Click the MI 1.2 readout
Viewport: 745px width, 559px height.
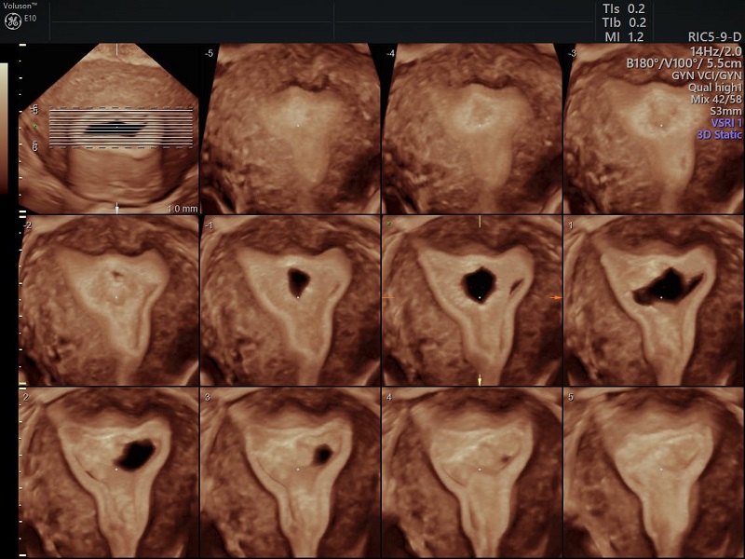pyautogui.click(x=626, y=36)
